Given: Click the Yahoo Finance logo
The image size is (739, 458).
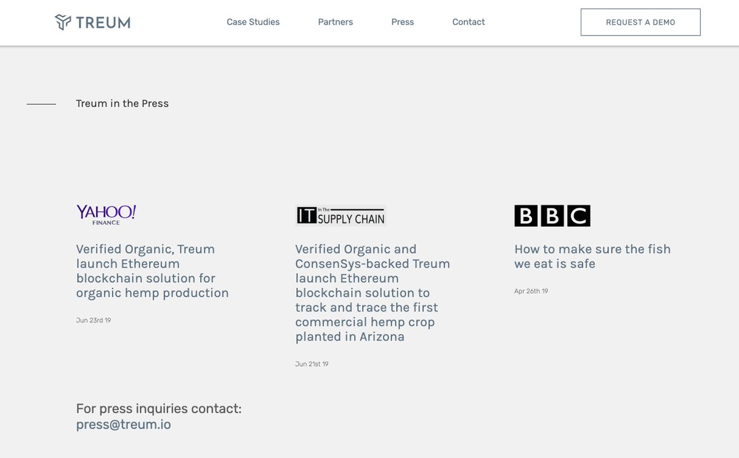Looking at the screenshot, I should pos(106,215).
